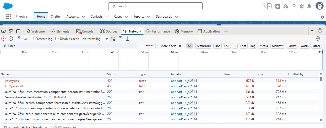Open the notifications bell
Screen dimensions: 326x128
click(309, 6)
